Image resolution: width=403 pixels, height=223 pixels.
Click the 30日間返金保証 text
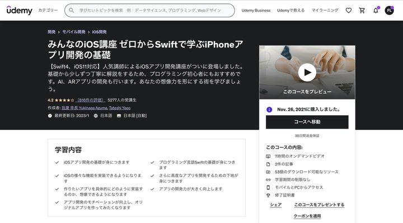click(307, 135)
